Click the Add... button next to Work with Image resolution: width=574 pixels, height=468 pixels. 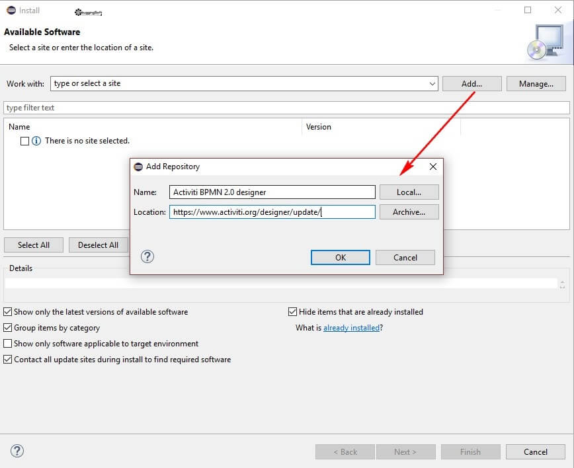(471, 84)
